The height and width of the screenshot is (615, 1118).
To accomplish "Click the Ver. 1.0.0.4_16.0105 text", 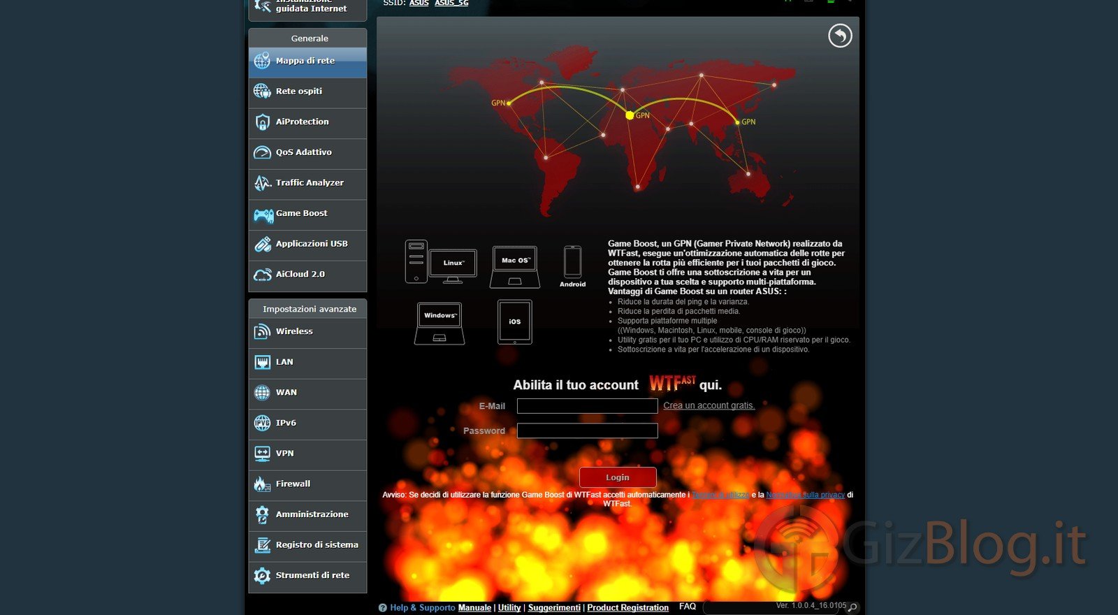I will click(x=811, y=606).
